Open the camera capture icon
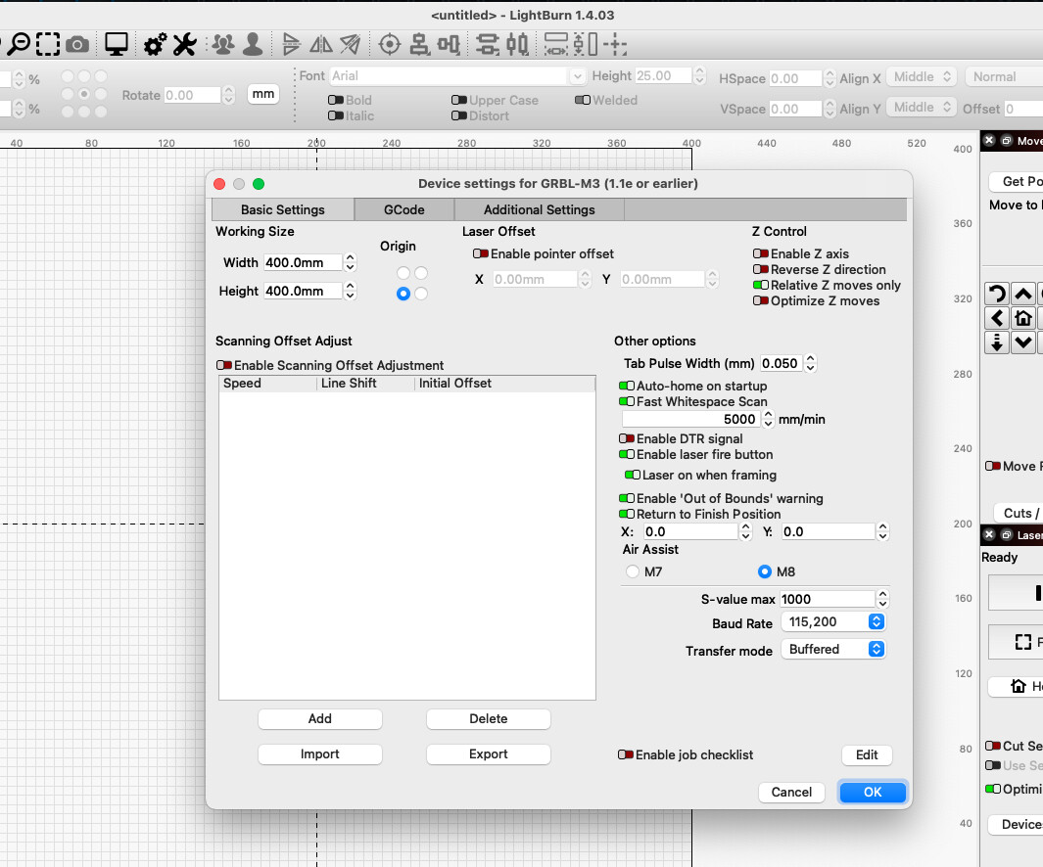This screenshot has height=867, width=1043. pyautogui.click(x=77, y=45)
